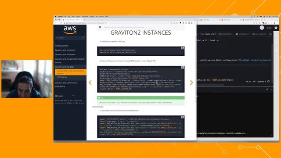The height and width of the screenshot is (158, 281).
Task: Switch to the third Cloud9 editor tab, diamond icon
Action: click(242, 34)
